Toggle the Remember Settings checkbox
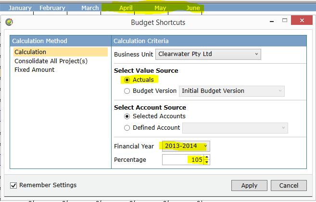The height and width of the screenshot is (202, 316). coord(13,185)
